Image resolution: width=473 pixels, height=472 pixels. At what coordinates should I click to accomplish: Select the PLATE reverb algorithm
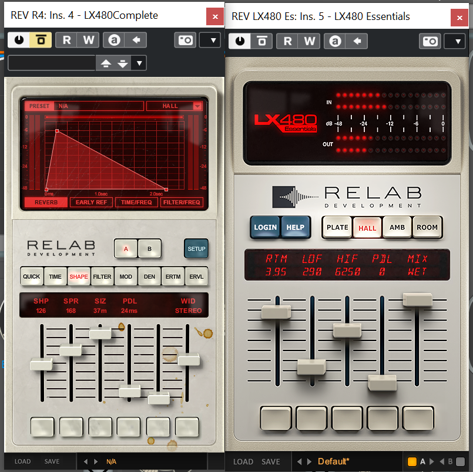[337, 227]
